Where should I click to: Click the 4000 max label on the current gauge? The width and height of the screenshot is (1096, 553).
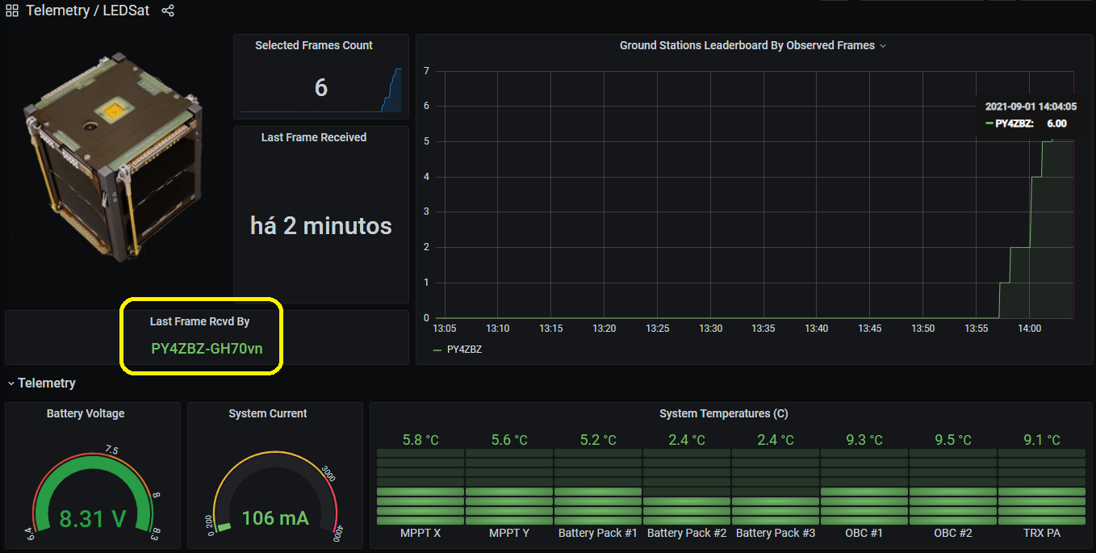(338, 534)
